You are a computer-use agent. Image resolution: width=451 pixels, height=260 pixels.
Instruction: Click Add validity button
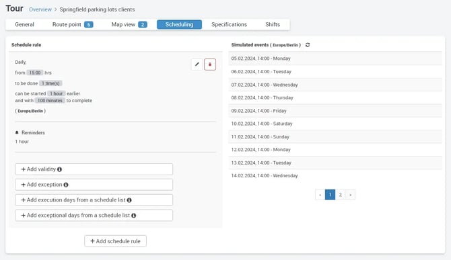tap(94, 169)
